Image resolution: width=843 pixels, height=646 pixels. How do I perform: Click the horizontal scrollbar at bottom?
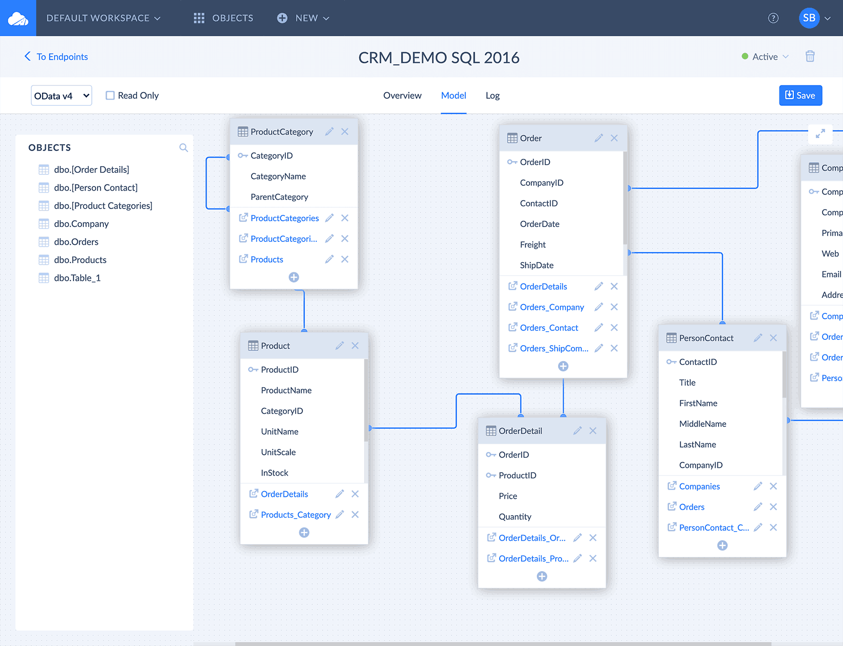pyautogui.click(x=502, y=643)
